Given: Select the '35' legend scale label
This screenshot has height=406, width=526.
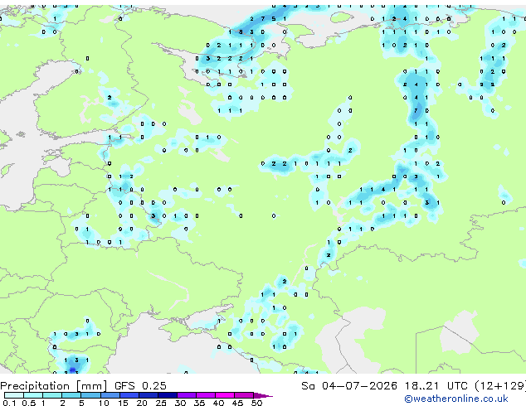Looking at the screenshot, I should [199, 403].
